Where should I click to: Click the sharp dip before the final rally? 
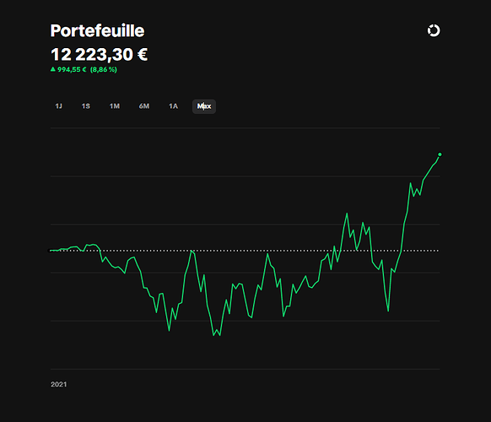point(388,311)
